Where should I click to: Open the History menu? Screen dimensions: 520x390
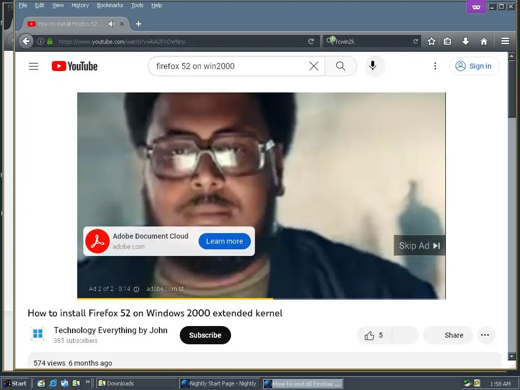(80, 5)
